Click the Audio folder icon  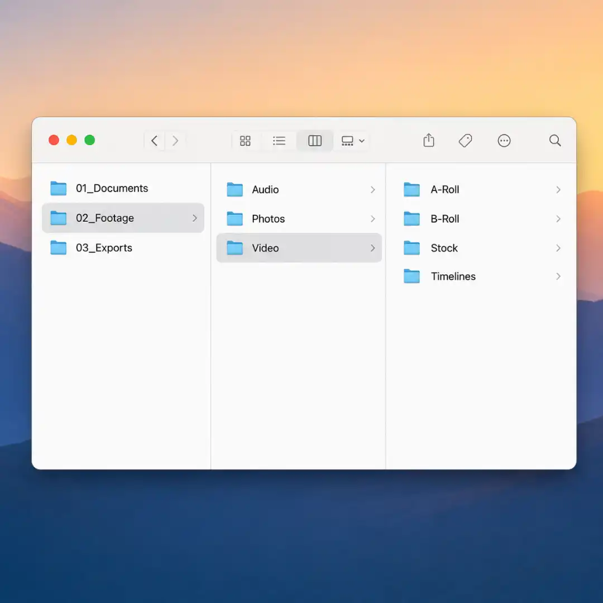[234, 190]
